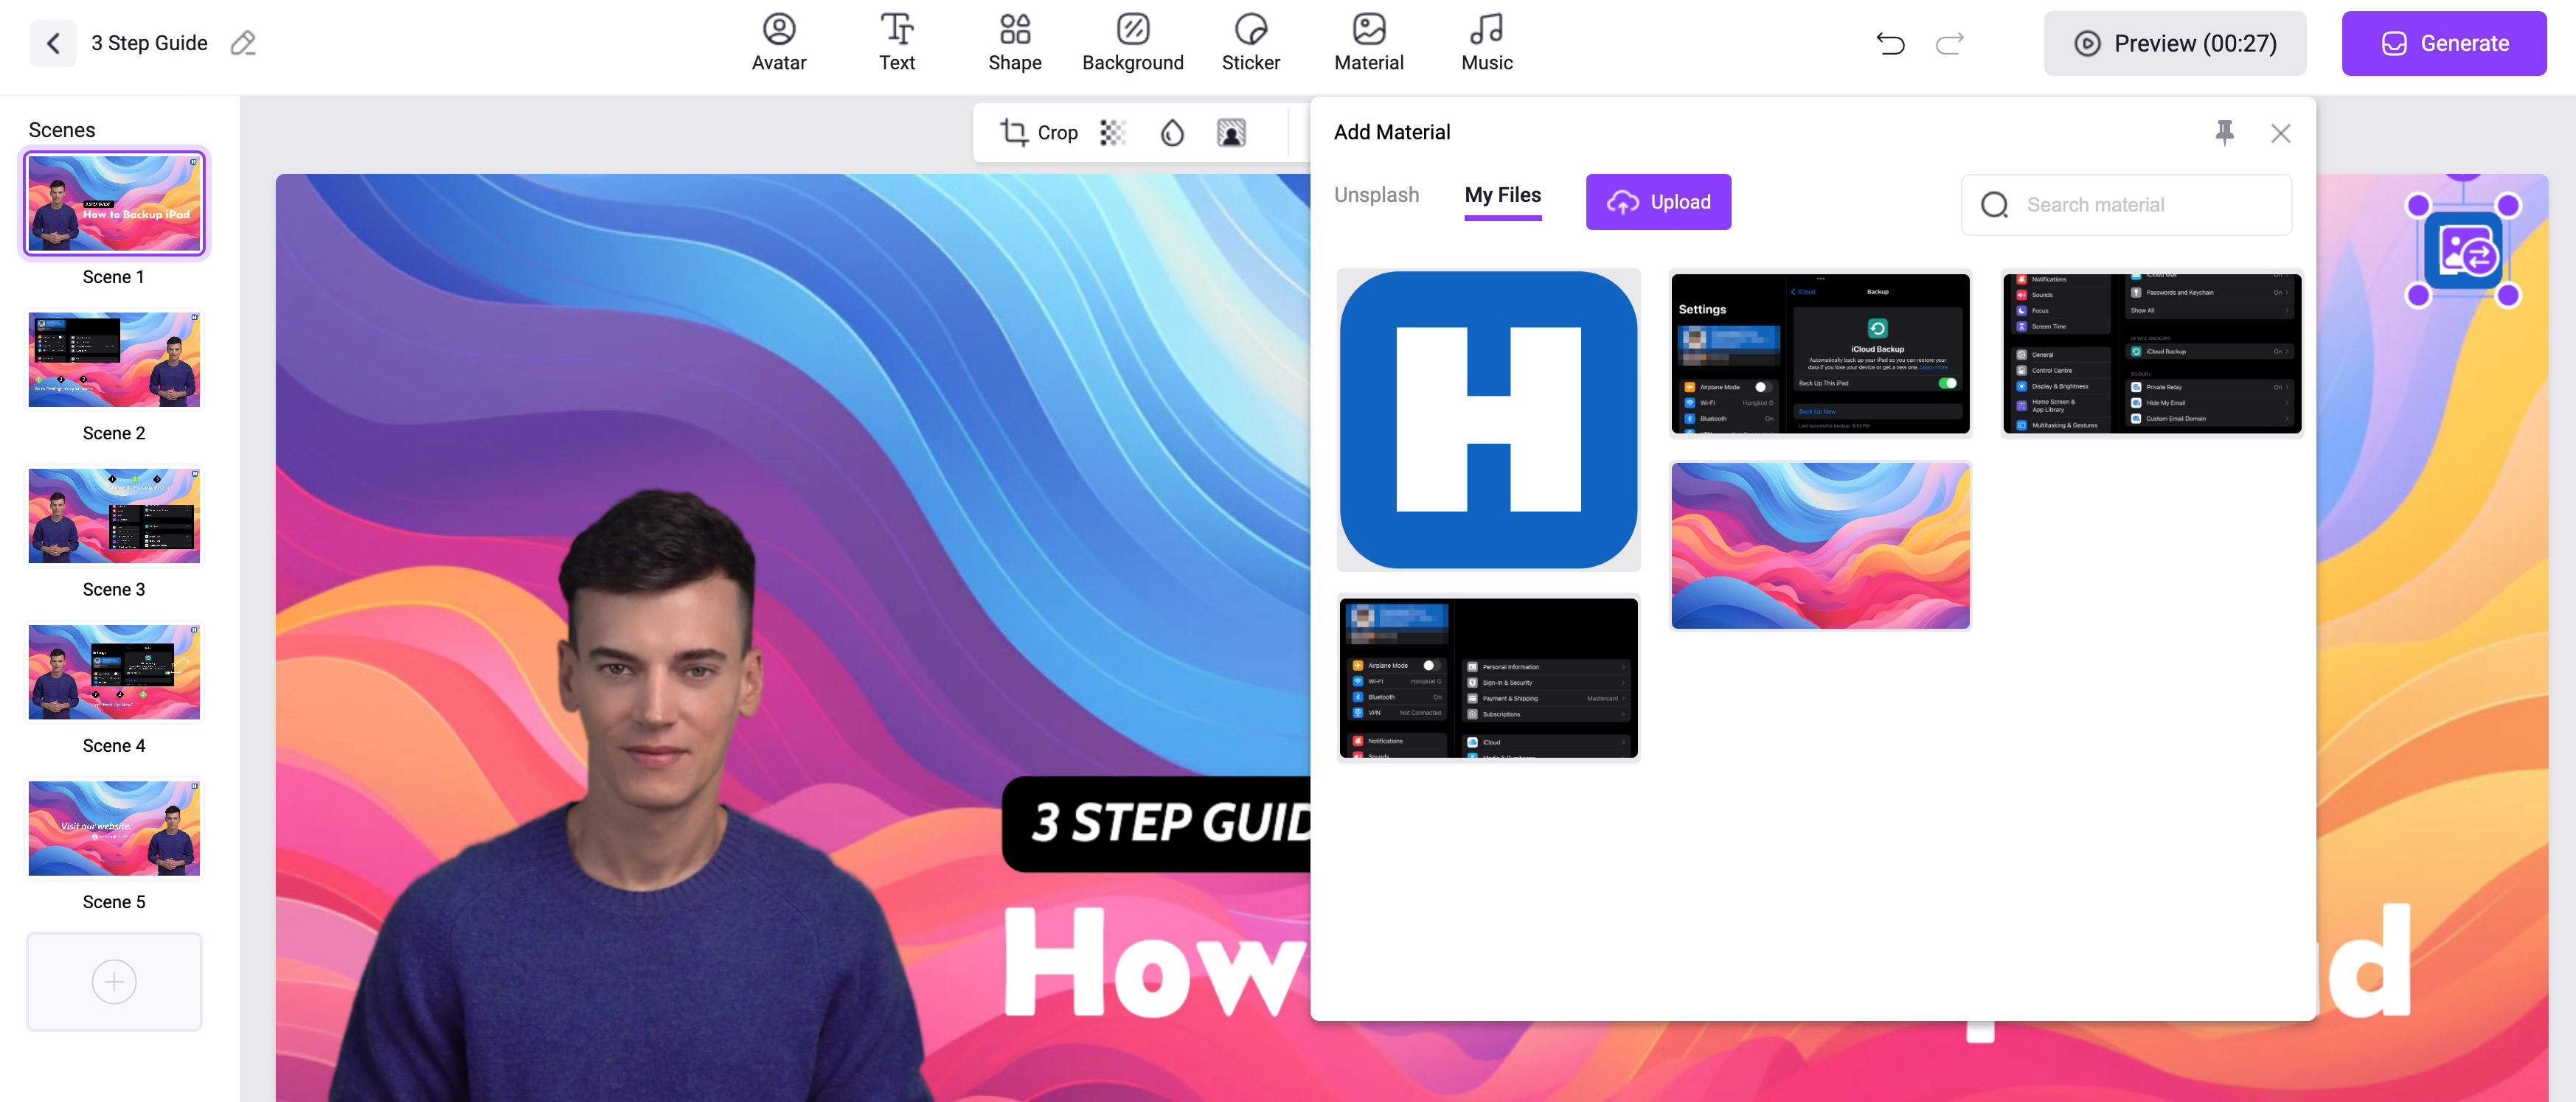The height and width of the screenshot is (1102, 2576).
Task: Select Scene 5 thumbnail
Action: pos(114,829)
